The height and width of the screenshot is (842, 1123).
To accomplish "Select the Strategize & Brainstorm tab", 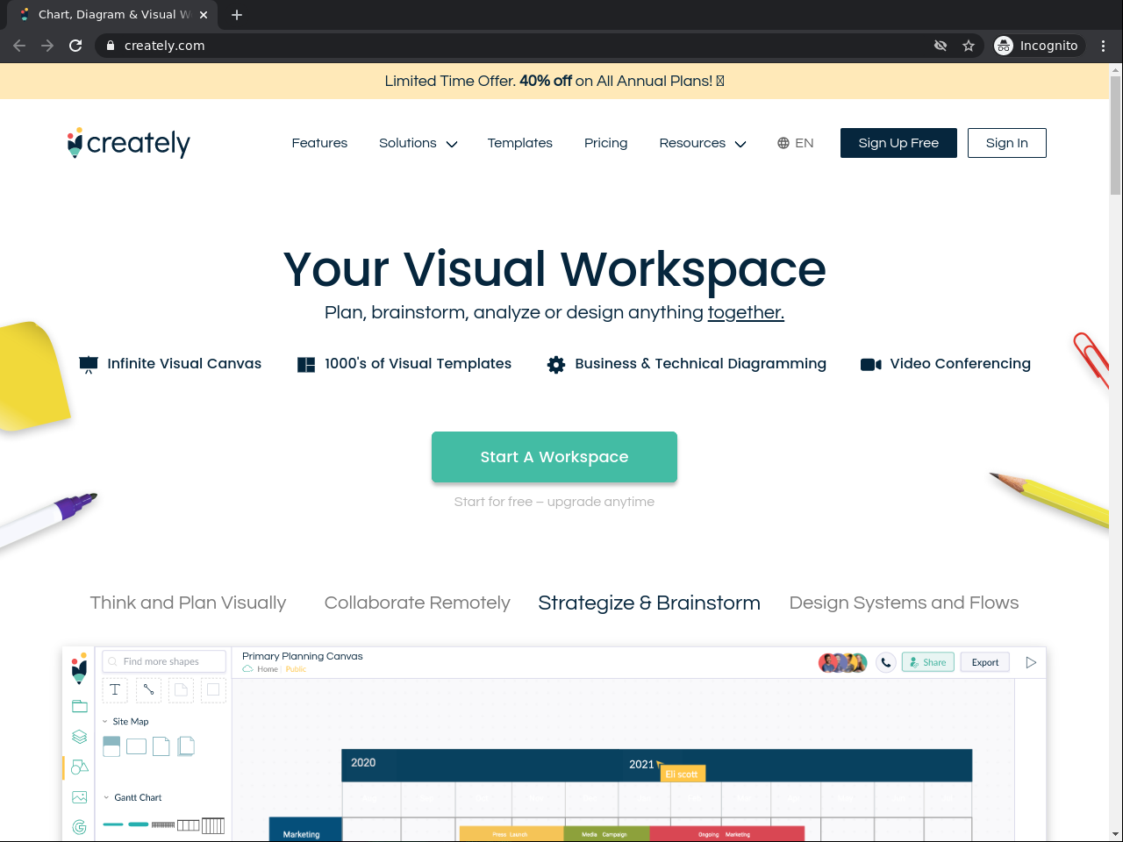I will pos(649,603).
